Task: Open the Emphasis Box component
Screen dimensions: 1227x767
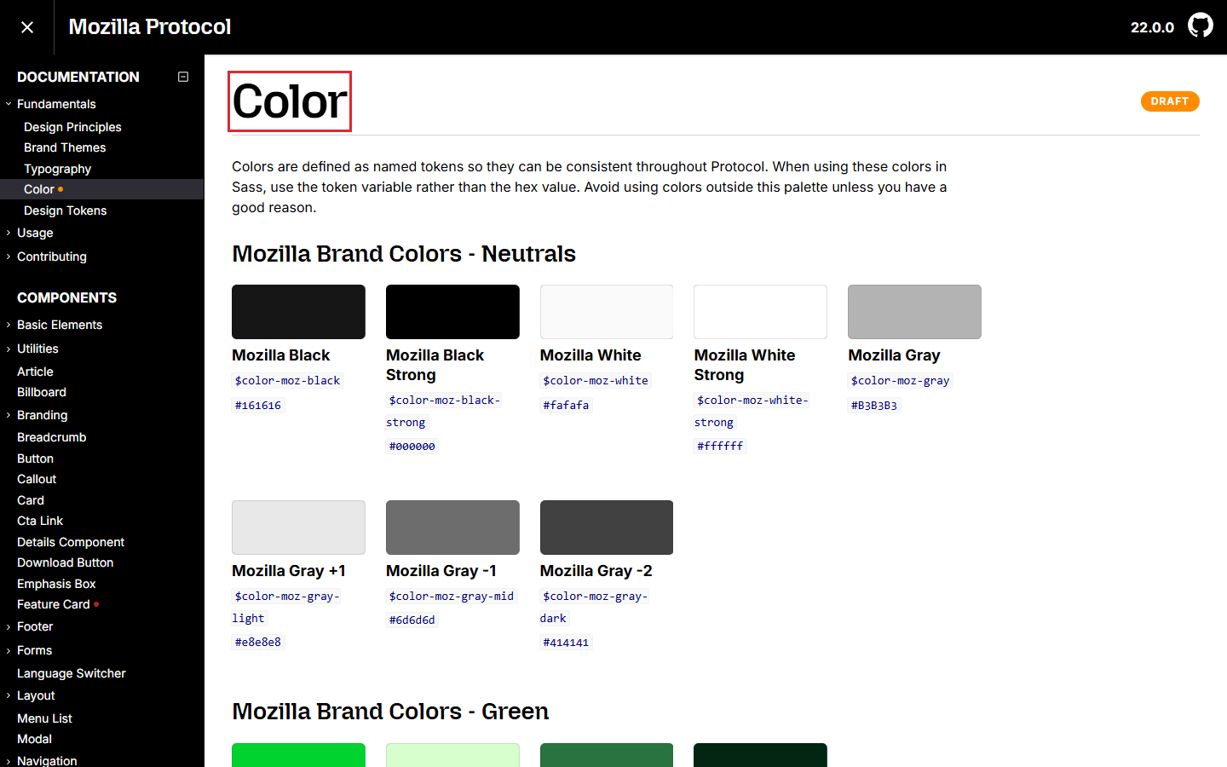Action: tap(56, 584)
